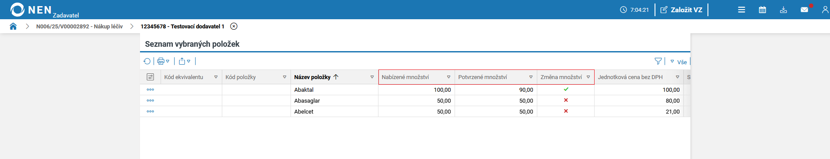Open Potvrzené množství column filter arrow
Image resolution: width=830 pixels, height=159 pixels.
click(531, 77)
